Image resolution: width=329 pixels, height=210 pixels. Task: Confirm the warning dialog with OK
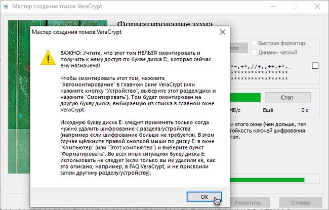tap(204, 197)
